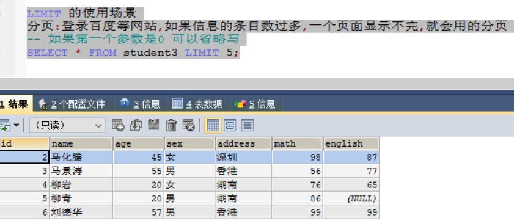Switch to text view mode
Viewport: 514px width, 221px height.
point(248,125)
